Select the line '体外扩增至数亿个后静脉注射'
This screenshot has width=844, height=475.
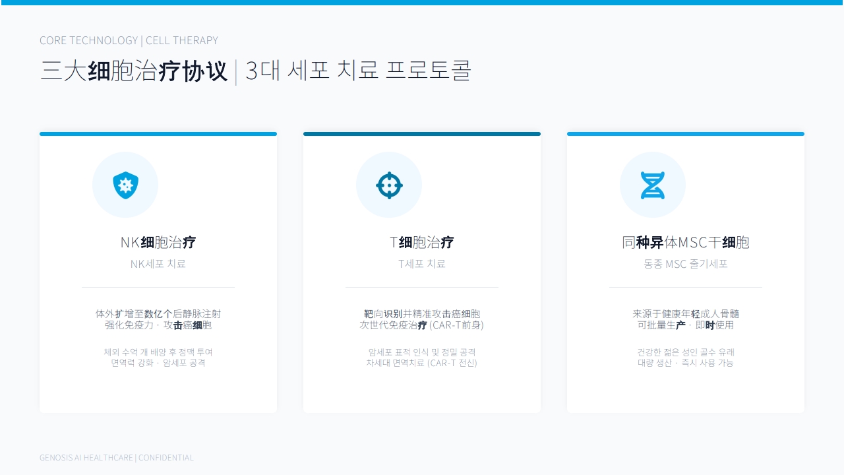pyautogui.click(x=158, y=314)
